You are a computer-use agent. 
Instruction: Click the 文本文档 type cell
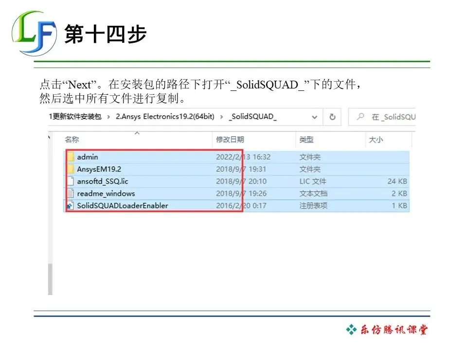[x=313, y=193]
